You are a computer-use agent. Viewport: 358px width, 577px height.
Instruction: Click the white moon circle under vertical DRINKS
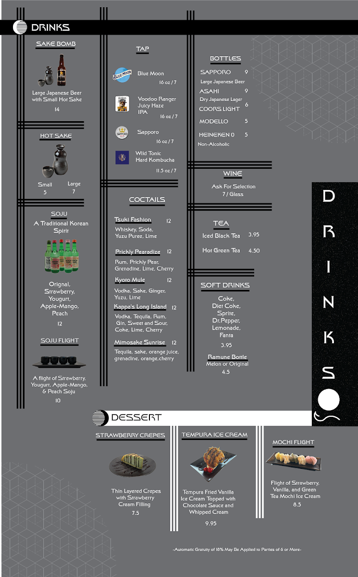329,400
